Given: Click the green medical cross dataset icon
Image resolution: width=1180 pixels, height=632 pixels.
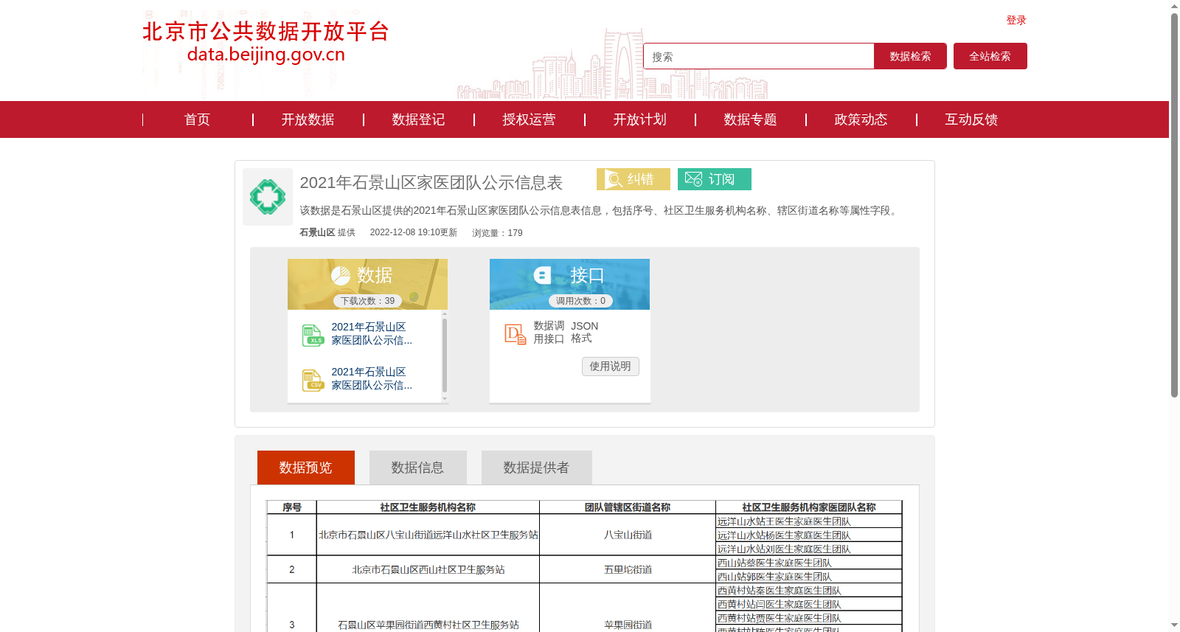Looking at the screenshot, I should pyautogui.click(x=268, y=197).
